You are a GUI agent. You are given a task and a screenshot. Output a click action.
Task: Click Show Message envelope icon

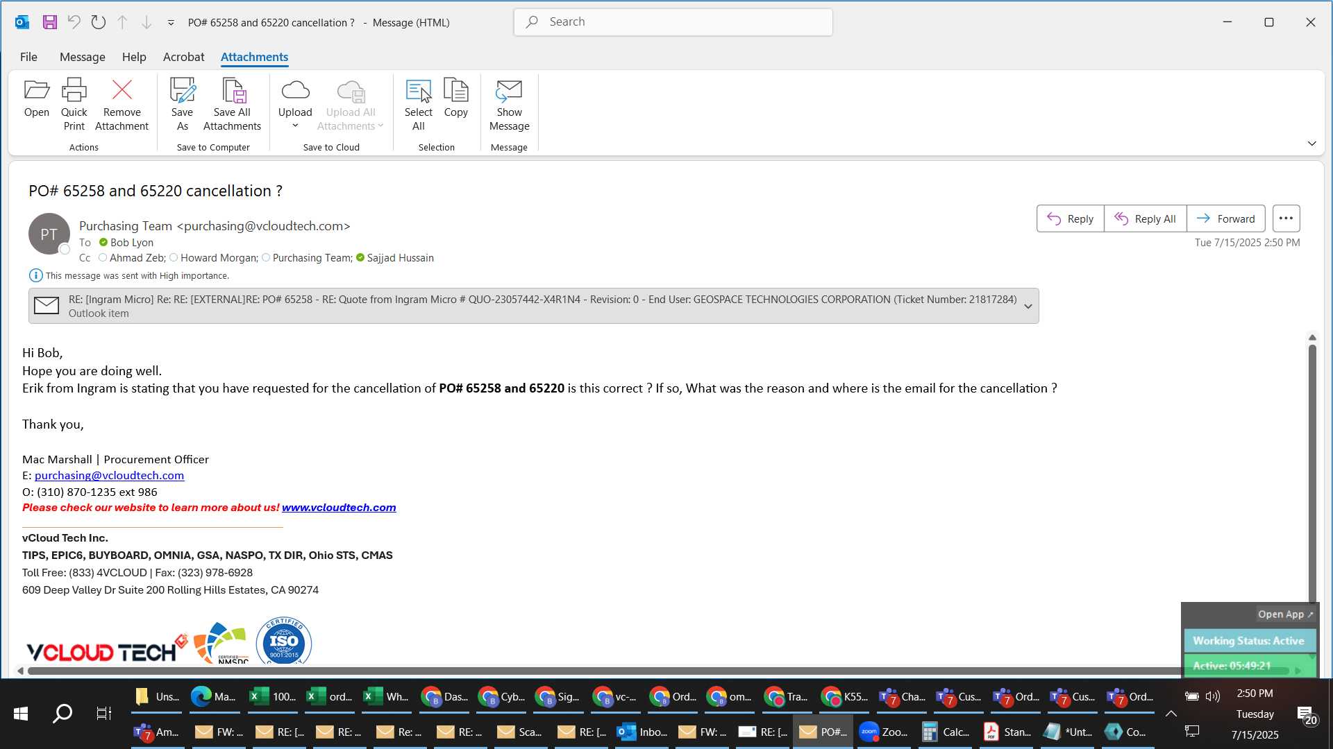coord(509,104)
